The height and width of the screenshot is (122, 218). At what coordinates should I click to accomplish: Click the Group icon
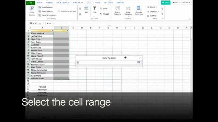[148, 7]
